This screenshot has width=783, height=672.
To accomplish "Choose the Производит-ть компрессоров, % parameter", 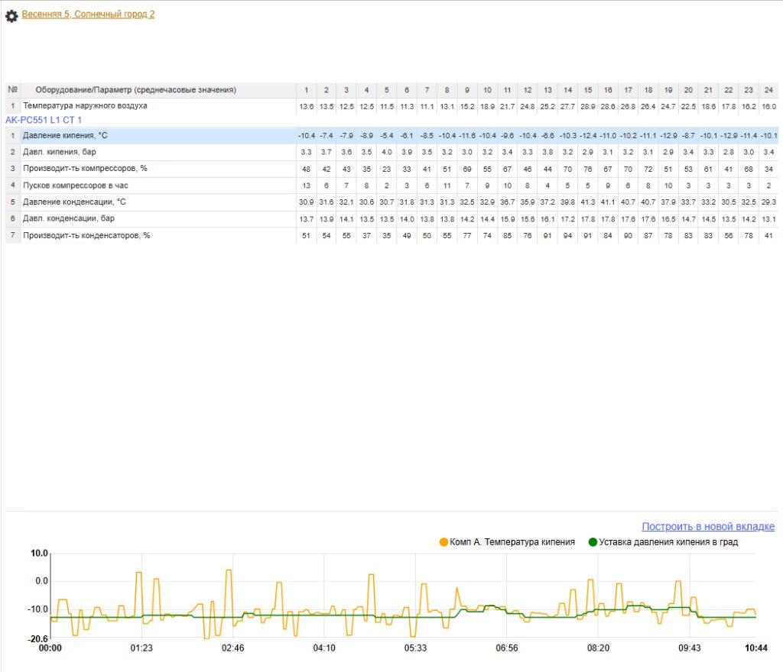I will [84, 168].
